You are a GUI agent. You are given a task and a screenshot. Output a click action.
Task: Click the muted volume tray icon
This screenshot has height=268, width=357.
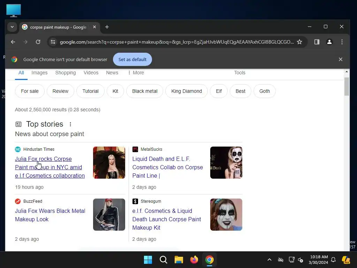[x=301, y=260]
